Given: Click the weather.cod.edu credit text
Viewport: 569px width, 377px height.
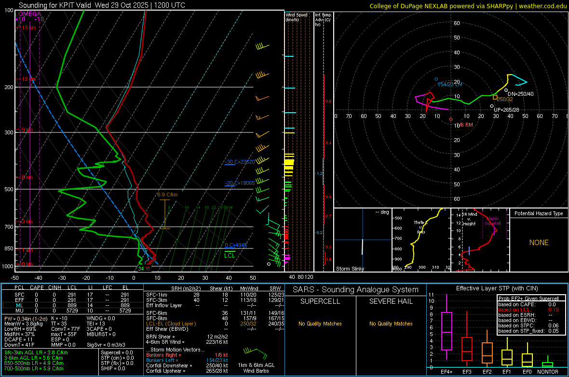Looking at the screenshot, I should tap(542, 6).
